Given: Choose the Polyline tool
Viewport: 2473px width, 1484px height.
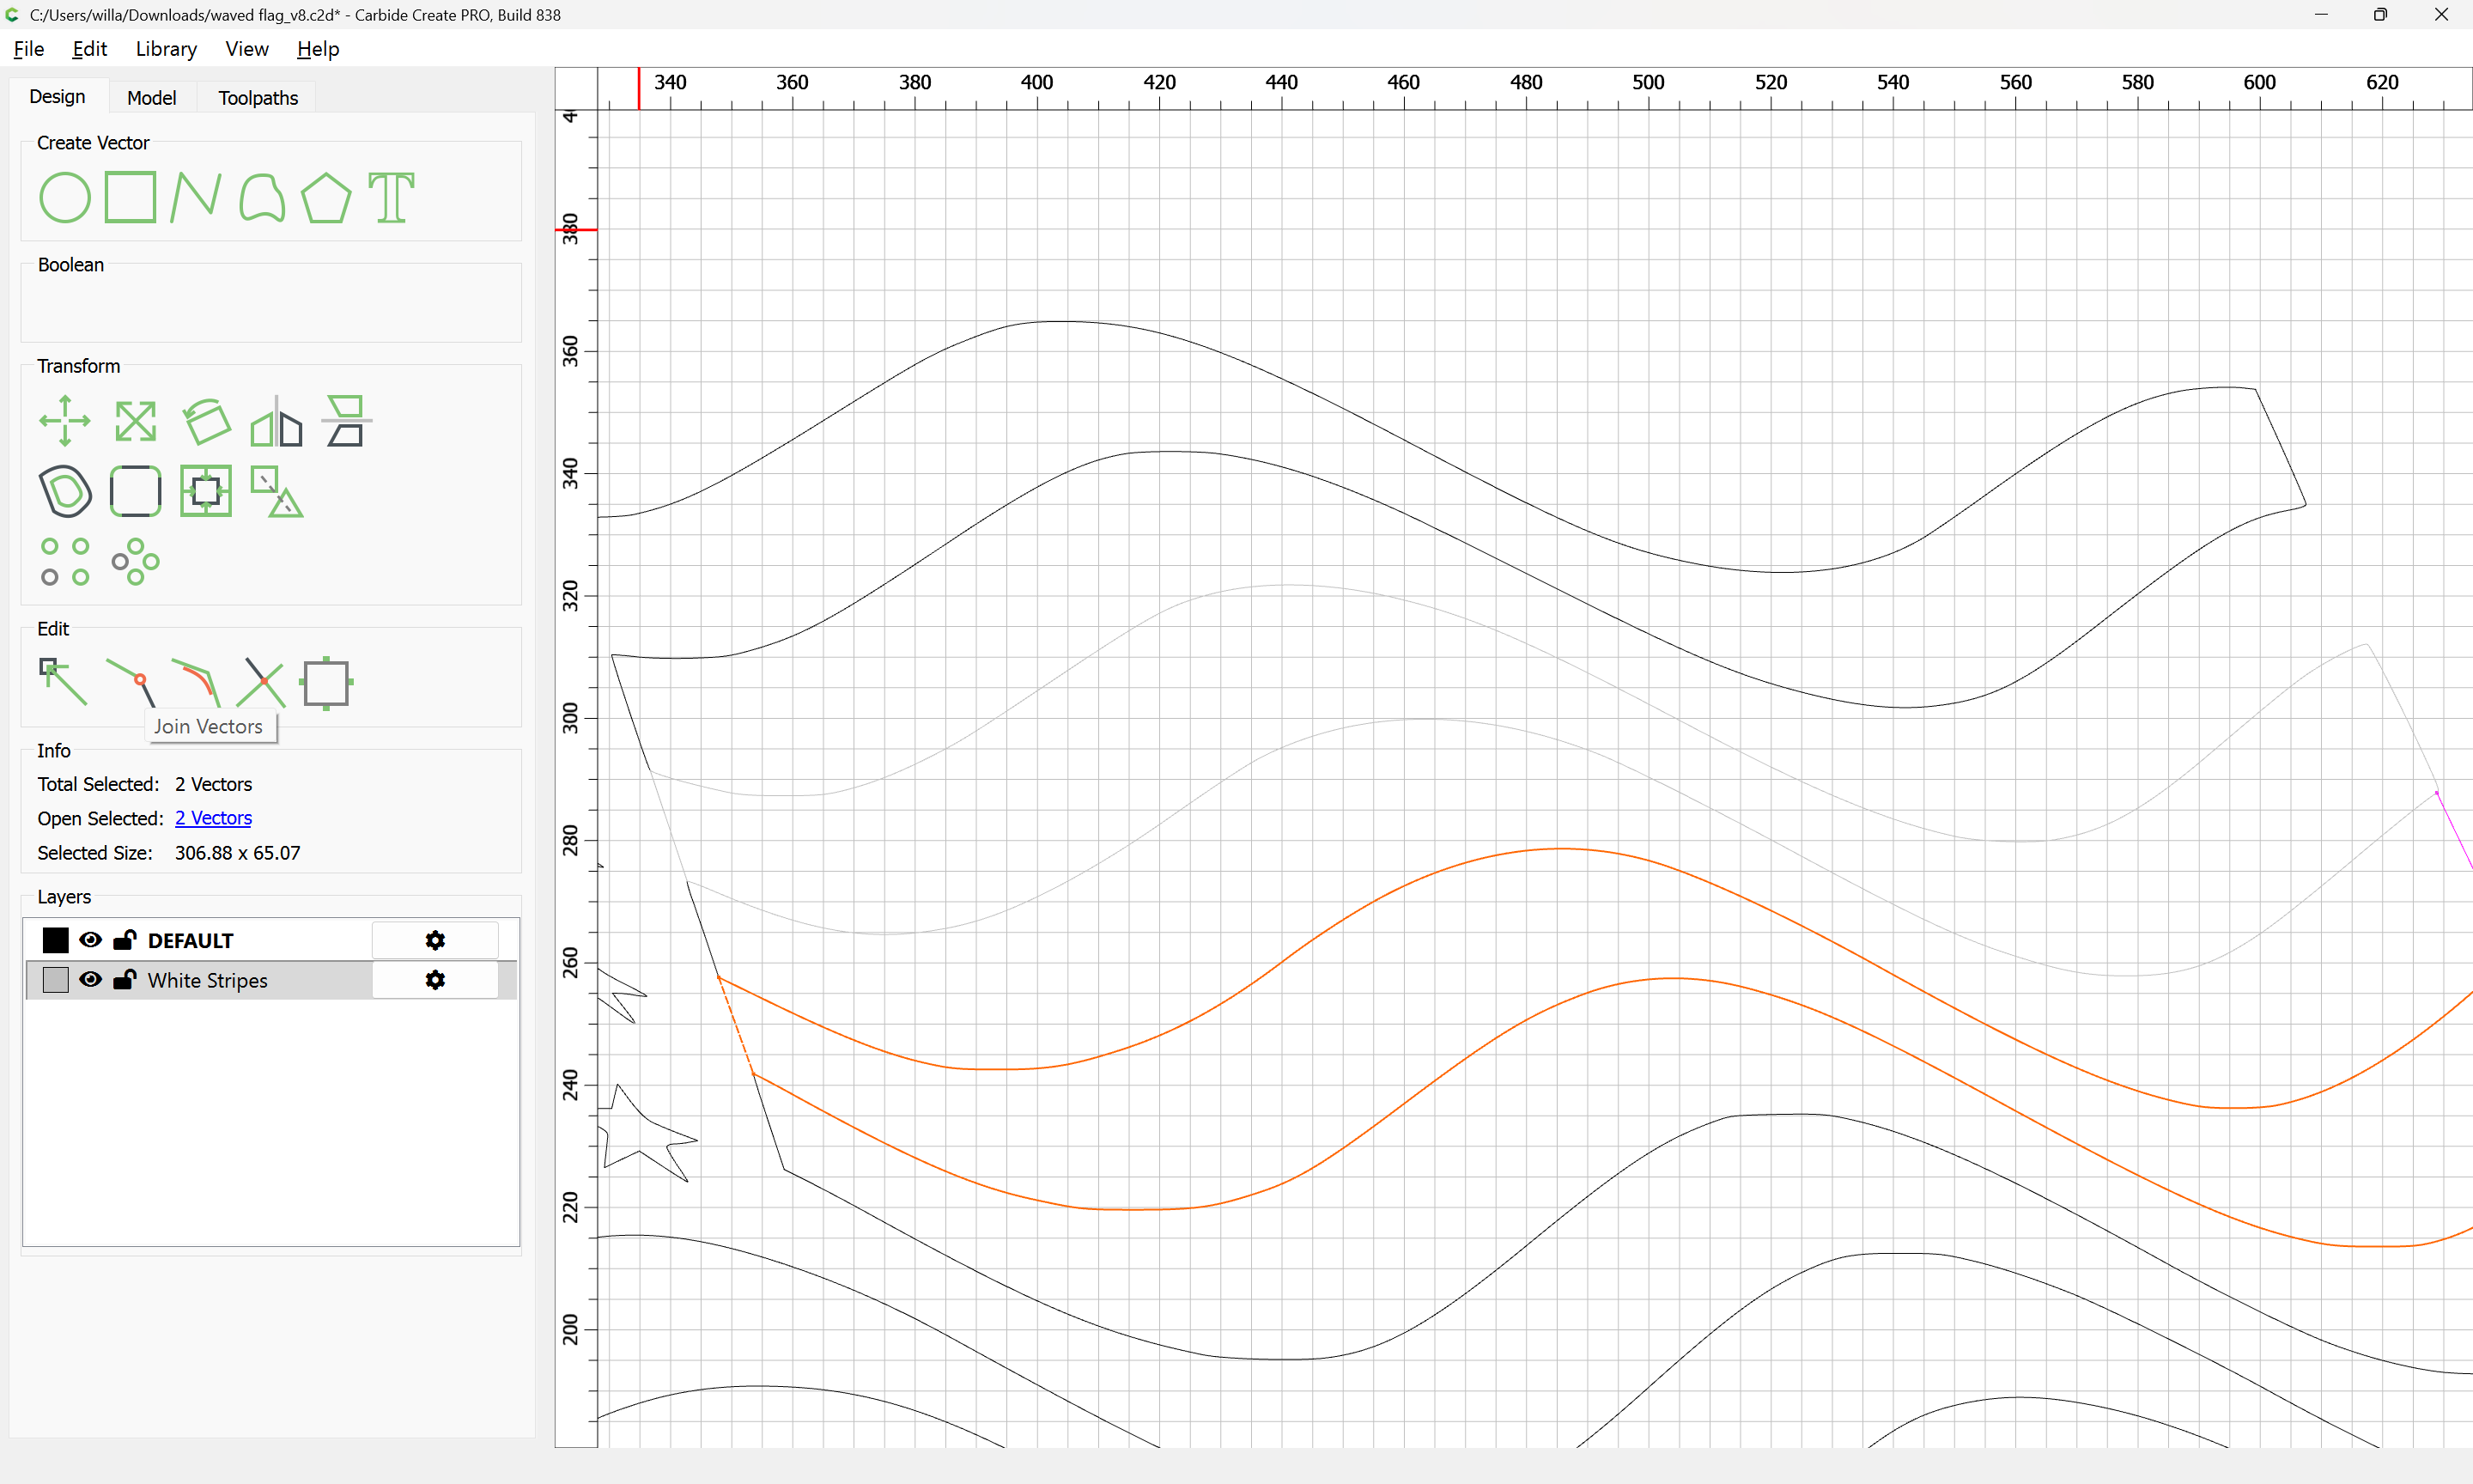Looking at the screenshot, I should tap(195, 197).
